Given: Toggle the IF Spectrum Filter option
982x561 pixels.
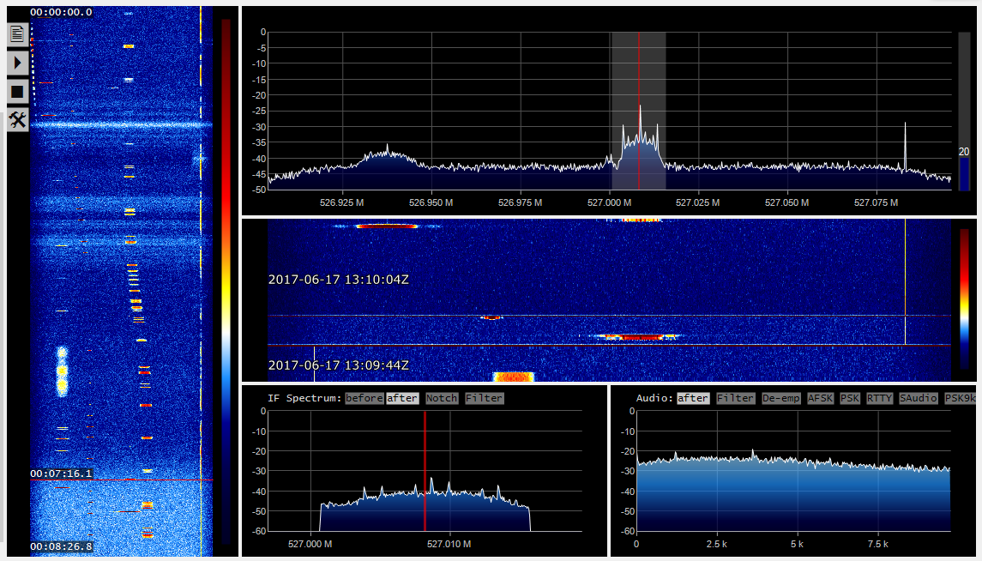Looking at the screenshot, I should point(484,398).
